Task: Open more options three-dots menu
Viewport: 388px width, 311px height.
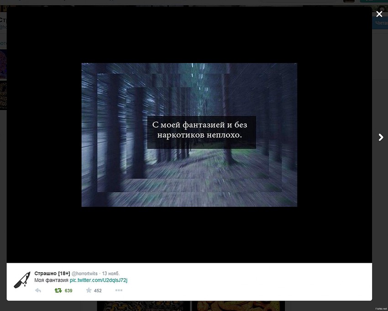Action: 119,290
